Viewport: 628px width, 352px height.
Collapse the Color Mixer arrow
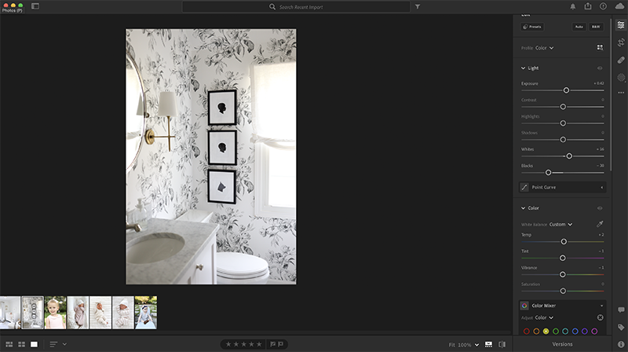(601, 306)
